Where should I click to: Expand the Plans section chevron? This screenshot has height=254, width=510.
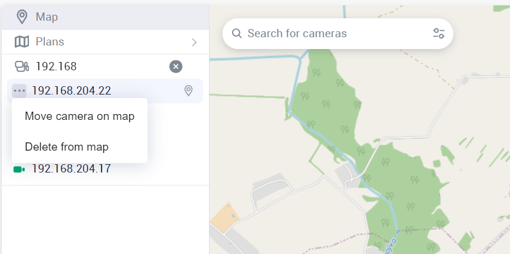point(194,42)
